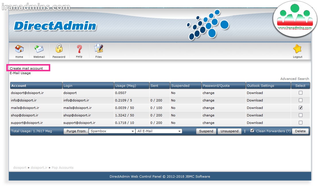Viewport: 320px width, 188px height.
Task: Open Create mail account link
Action: pyautogui.click(x=26, y=68)
